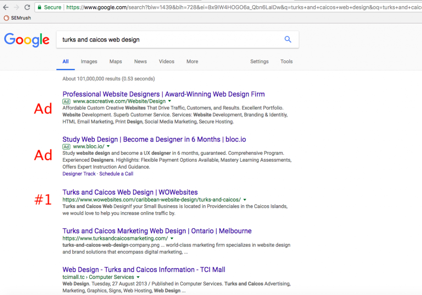
Task: Switch to the News tab
Action: 141,62
